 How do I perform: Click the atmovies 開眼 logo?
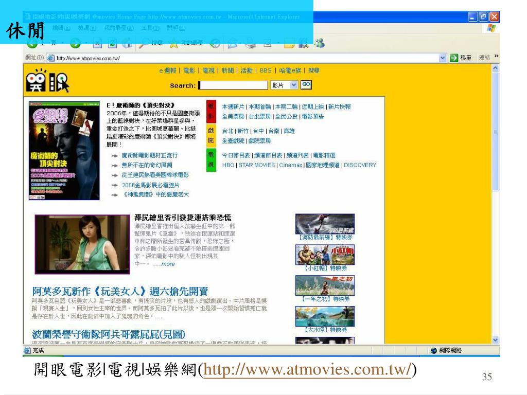coord(47,81)
